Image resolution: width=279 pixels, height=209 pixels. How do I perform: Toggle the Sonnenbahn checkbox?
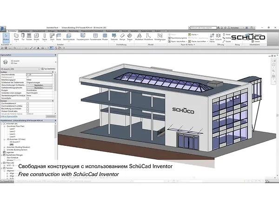[27, 98]
